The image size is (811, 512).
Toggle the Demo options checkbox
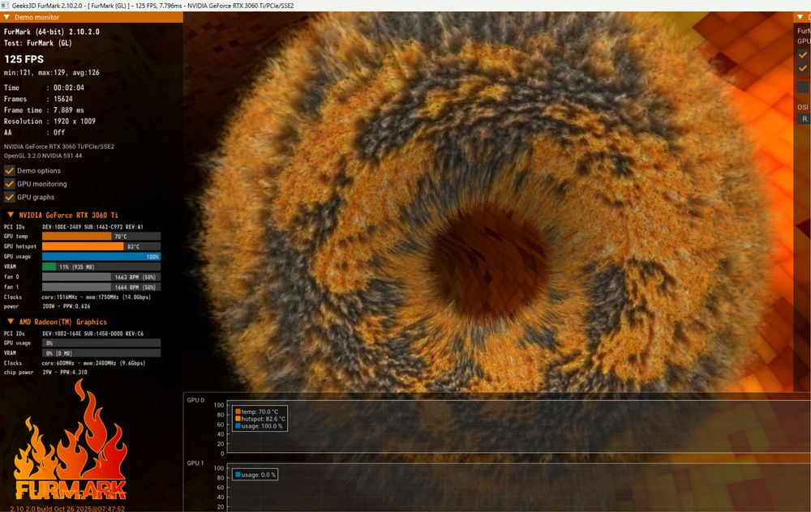coord(9,170)
